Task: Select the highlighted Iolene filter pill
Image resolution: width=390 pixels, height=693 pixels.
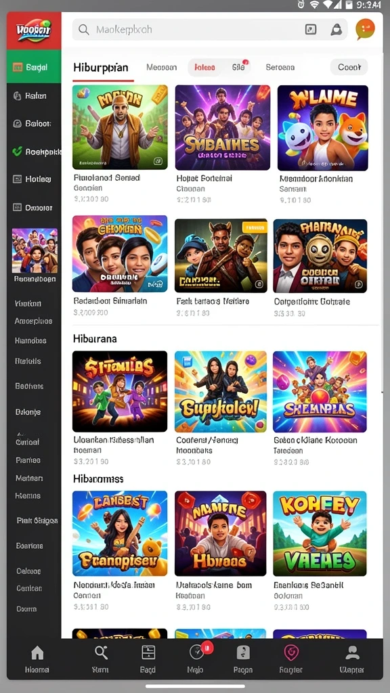Action: [x=204, y=67]
